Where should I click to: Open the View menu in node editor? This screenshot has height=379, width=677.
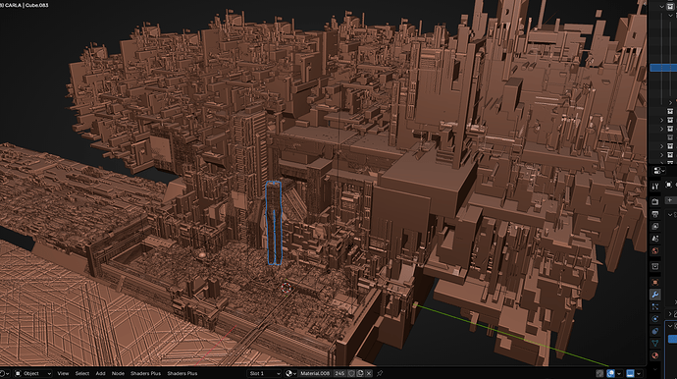point(63,373)
